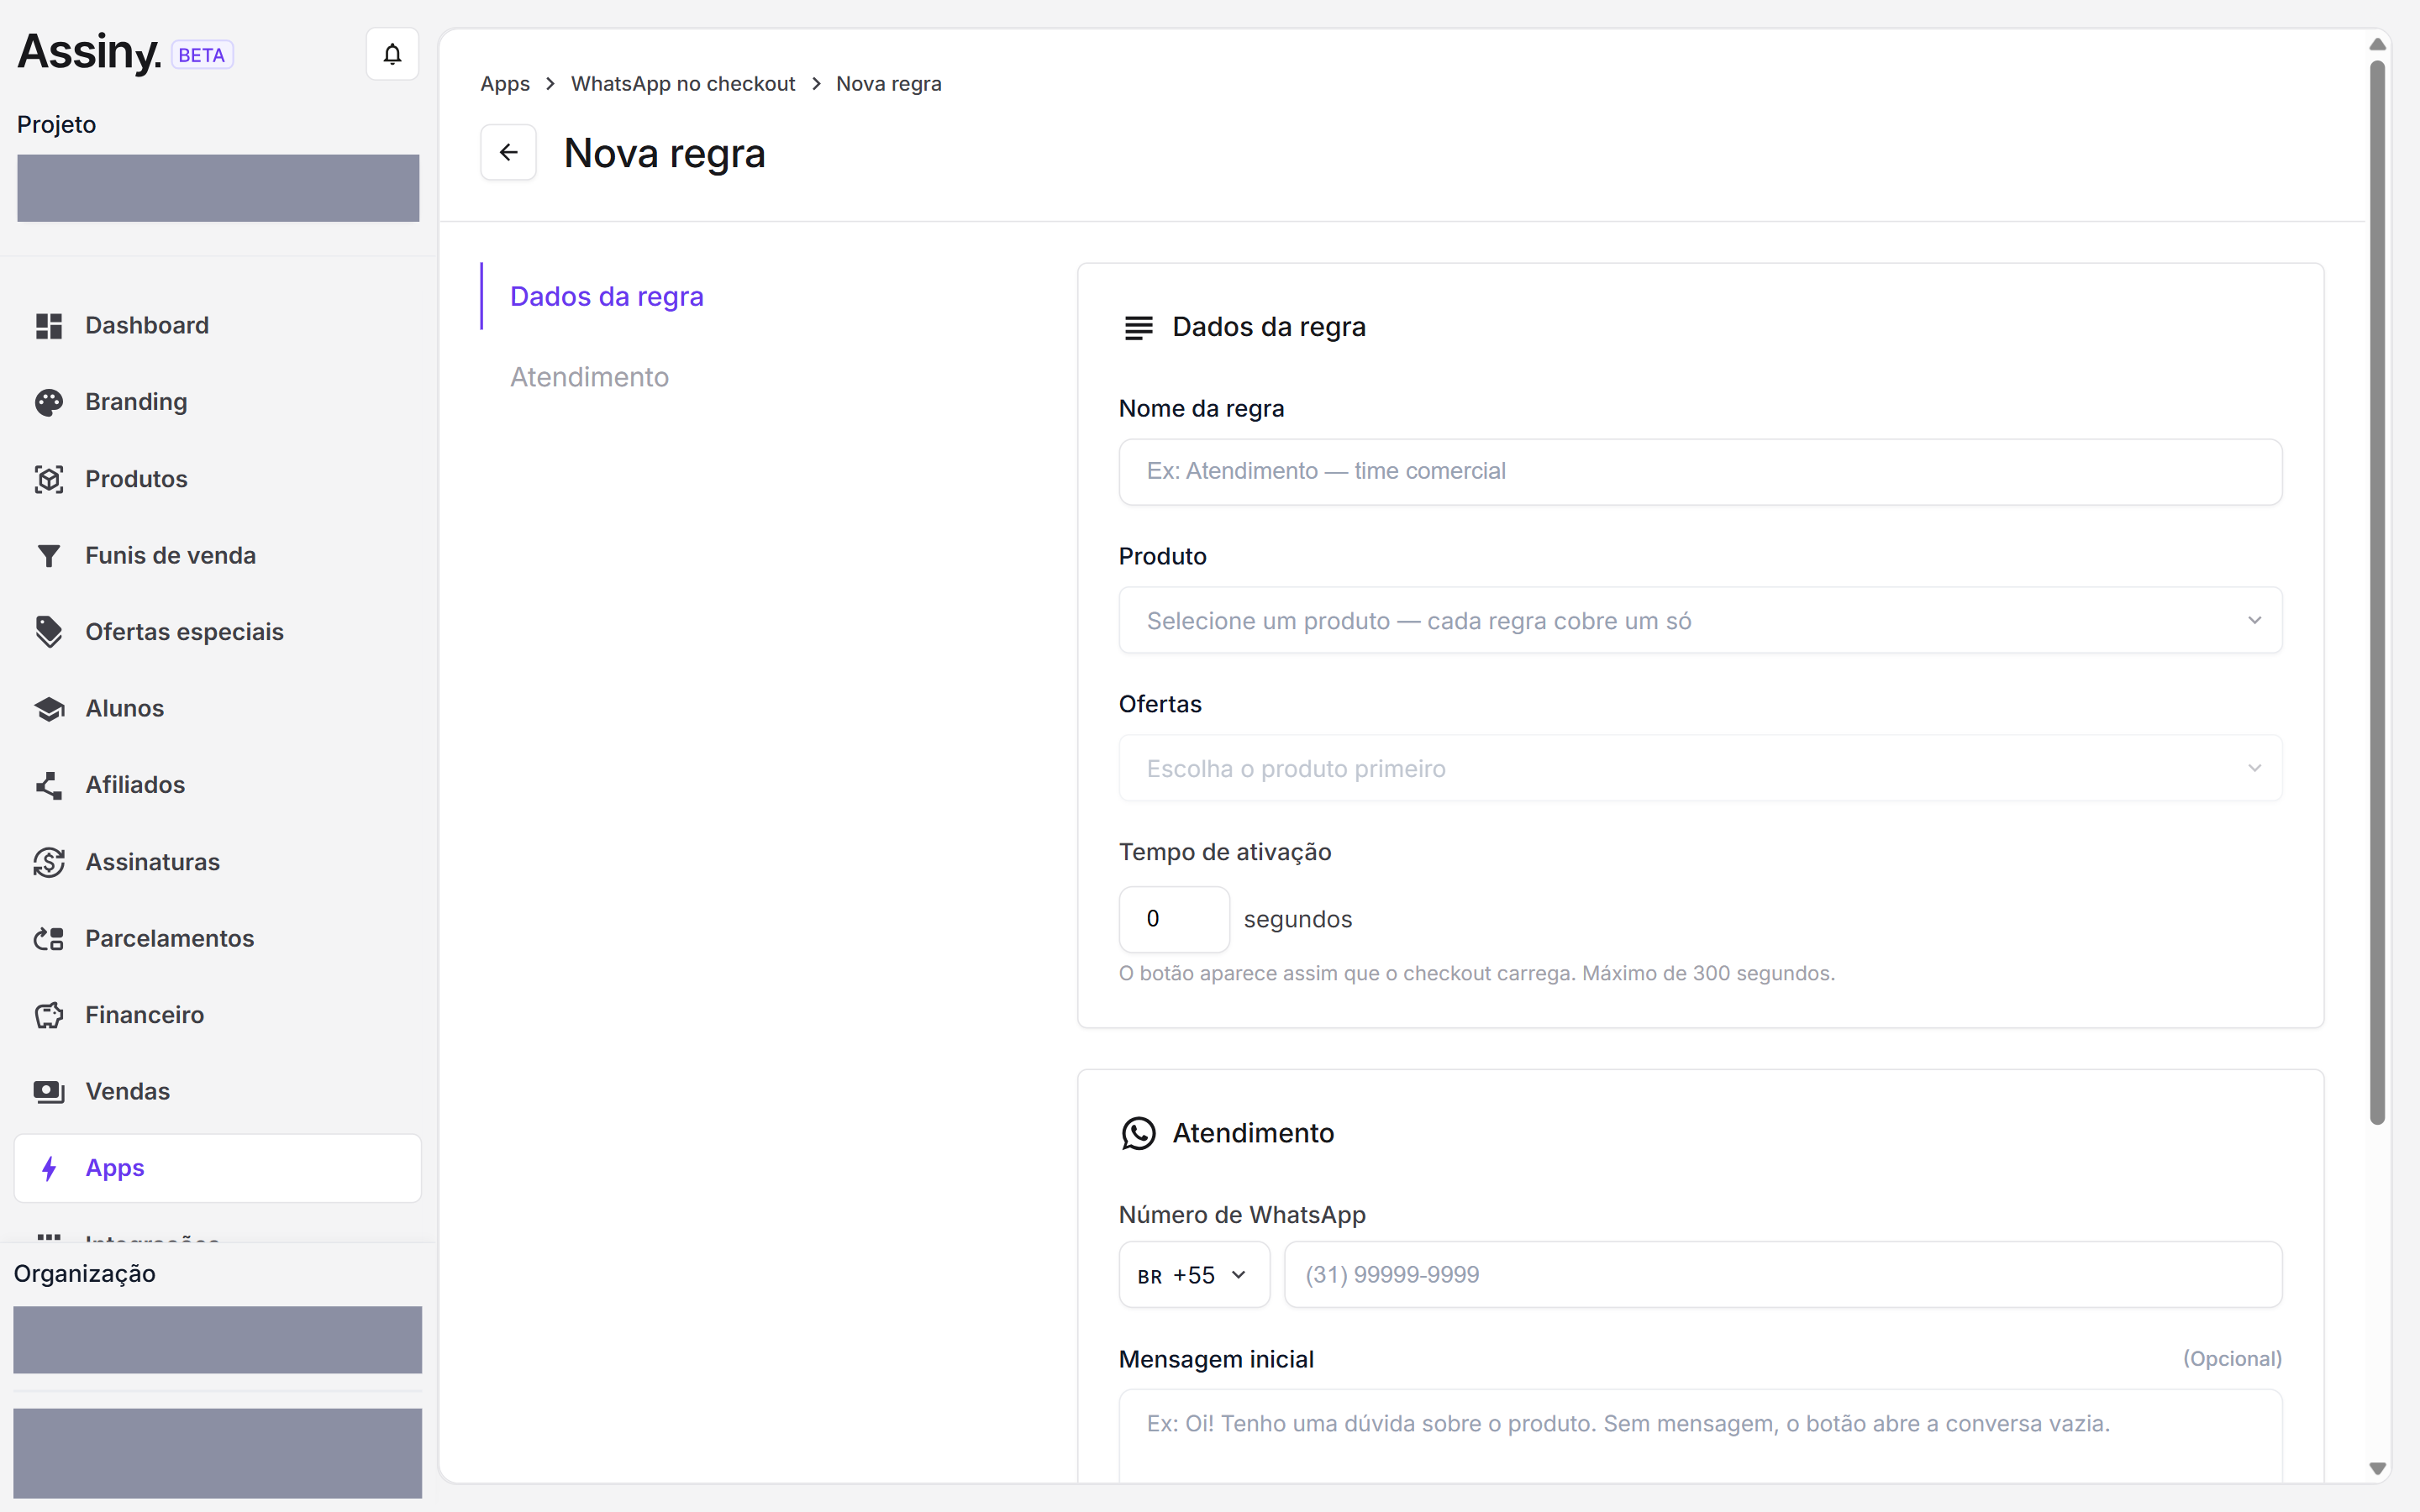
Task: Select the Dados da regra section tab
Action: pyautogui.click(x=606, y=297)
